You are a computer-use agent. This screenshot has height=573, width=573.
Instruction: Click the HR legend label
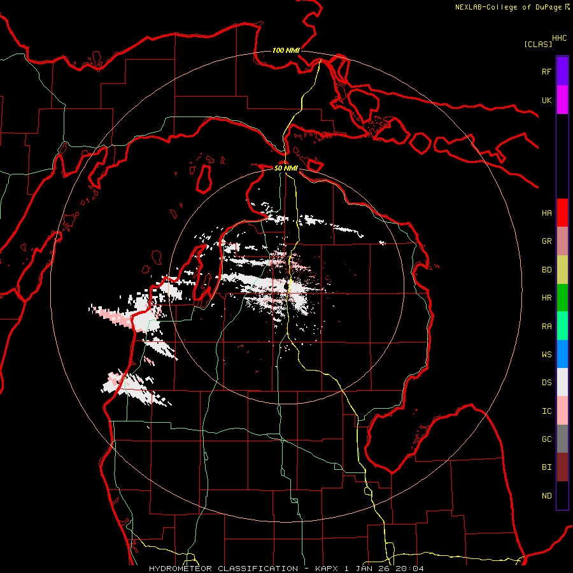tap(546, 298)
